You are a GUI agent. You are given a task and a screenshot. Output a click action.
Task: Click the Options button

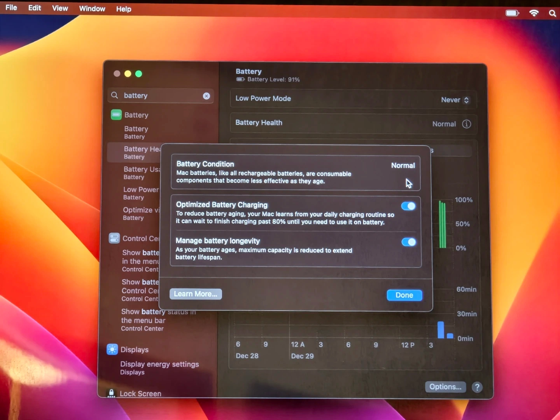point(445,387)
